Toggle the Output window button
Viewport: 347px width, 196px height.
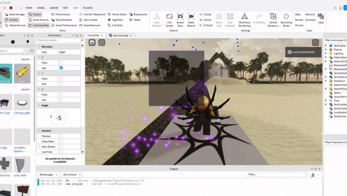(35, 14)
